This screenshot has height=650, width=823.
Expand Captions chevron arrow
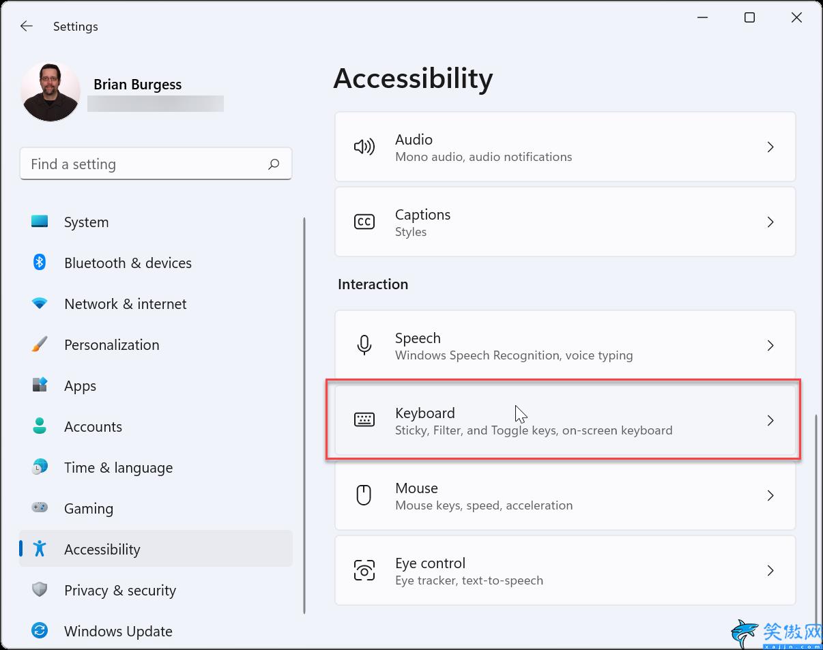pyautogui.click(x=770, y=222)
